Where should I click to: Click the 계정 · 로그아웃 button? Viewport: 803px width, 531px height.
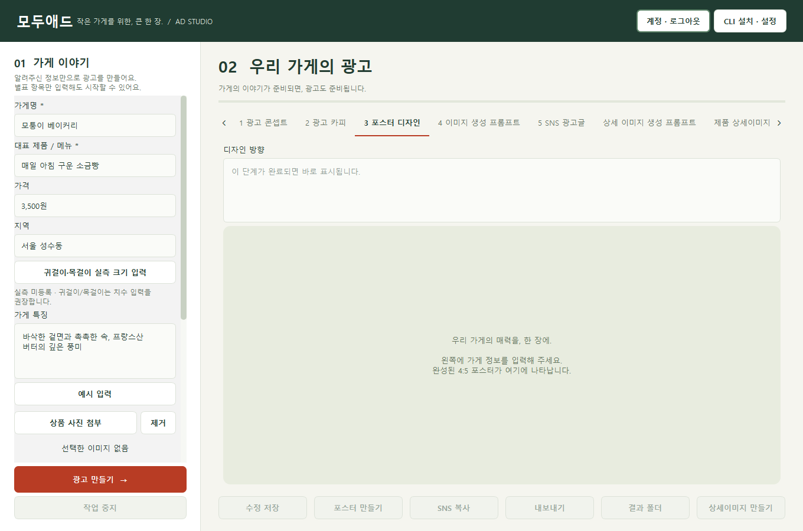[x=673, y=21]
